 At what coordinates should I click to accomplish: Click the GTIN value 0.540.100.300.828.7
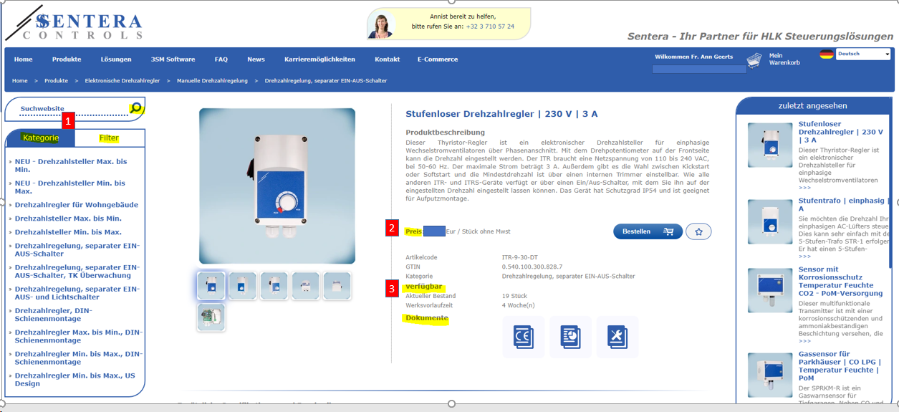point(532,267)
